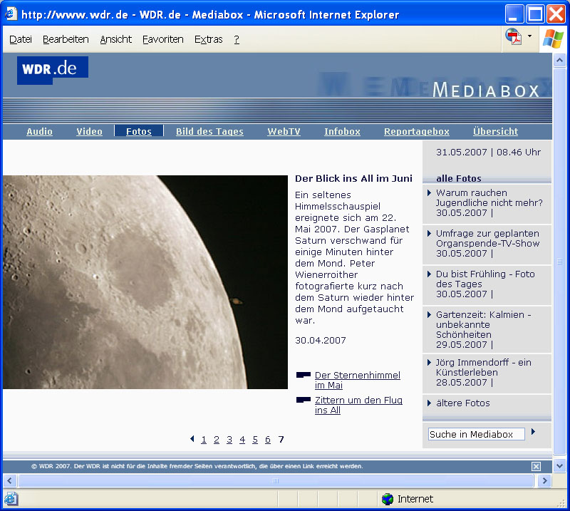Click the moon and Saturn photo
This screenshot has height=511, width=570.
(x=145, y=282)
